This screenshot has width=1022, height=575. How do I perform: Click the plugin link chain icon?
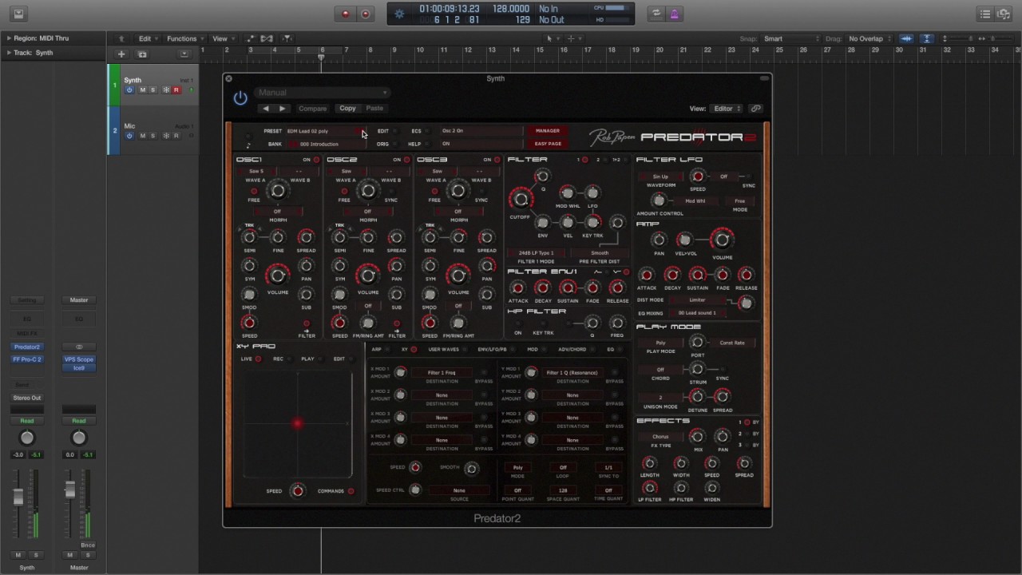(x=755, y=109)
